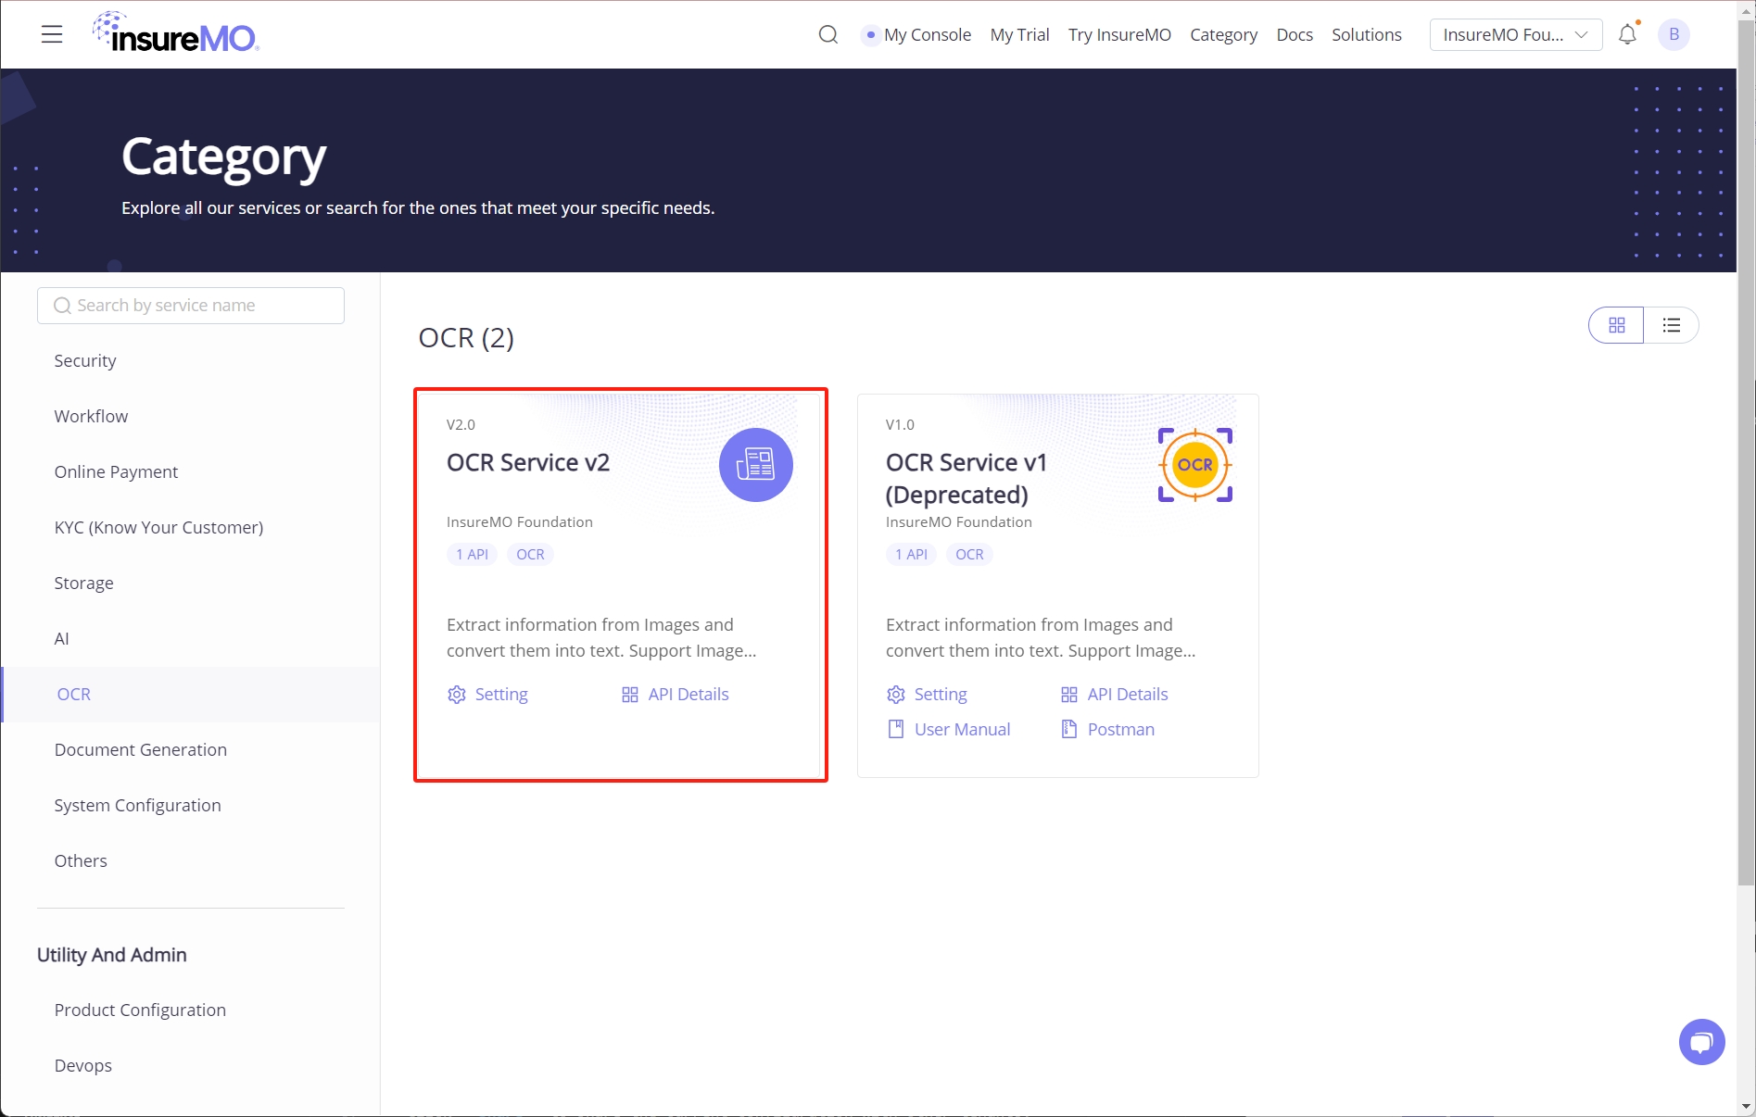The width and height of the screenshot is (1756, 1117).
Task: Open Setting link on OCR Service v2
Action: click(501, 695)
